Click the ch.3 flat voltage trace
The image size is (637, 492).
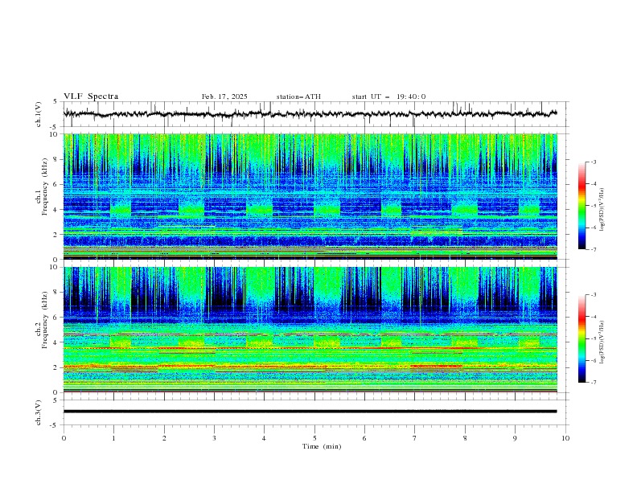pyautogui.click(x=310, y=412)
